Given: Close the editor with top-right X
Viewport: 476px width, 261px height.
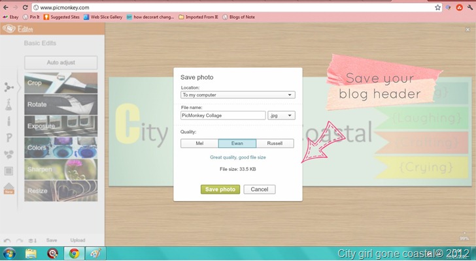Looking at the screenshot, I should (x=467, y=29).
